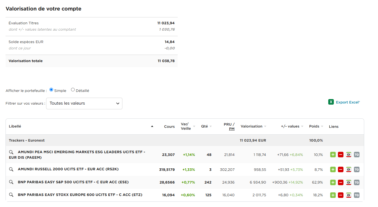The height and width of the screenshot is (207, 378).
Task: Open the TQ icon in the RS2K row
Action: point(357,169)
